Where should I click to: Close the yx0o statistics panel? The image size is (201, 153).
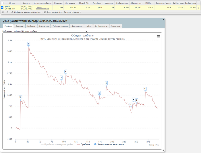163,19
